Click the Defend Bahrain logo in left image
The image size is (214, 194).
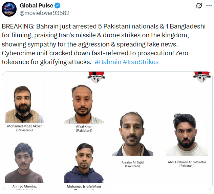pos(96,77)
